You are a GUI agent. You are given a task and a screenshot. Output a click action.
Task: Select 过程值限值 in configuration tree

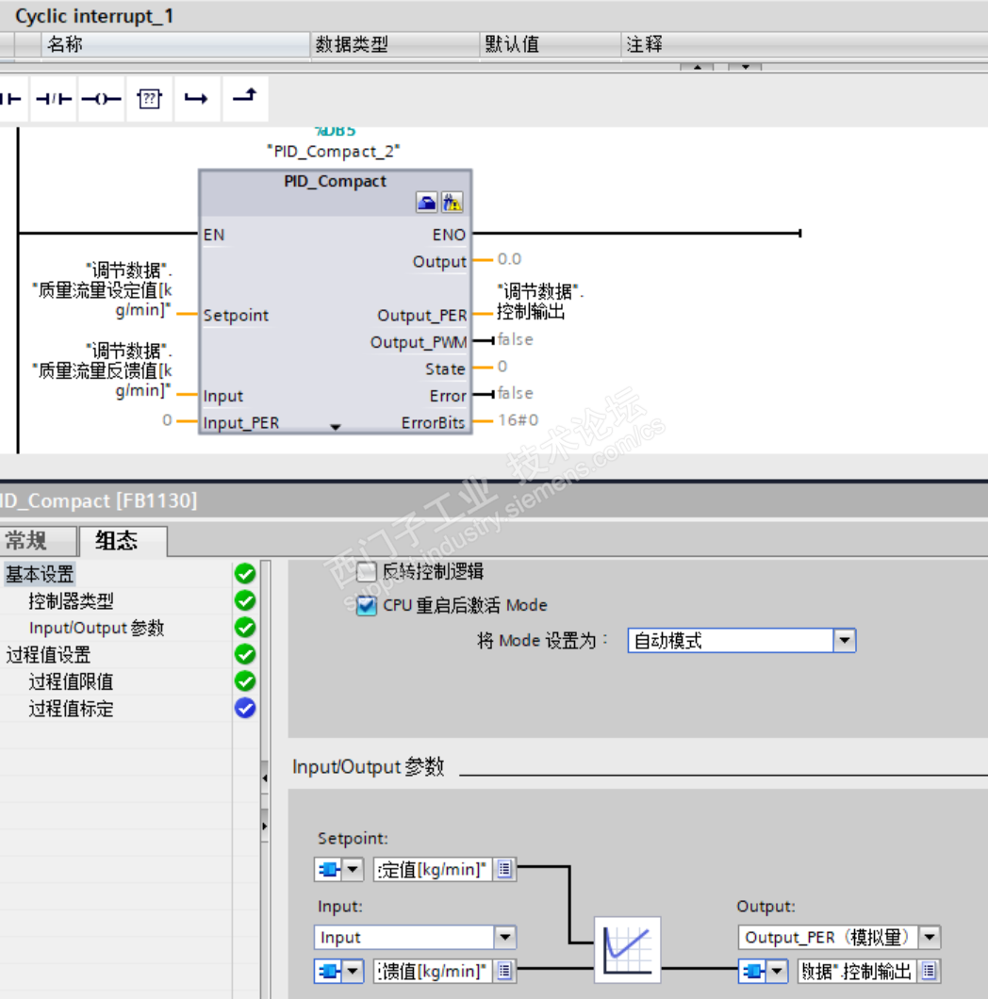coord(71,681)
